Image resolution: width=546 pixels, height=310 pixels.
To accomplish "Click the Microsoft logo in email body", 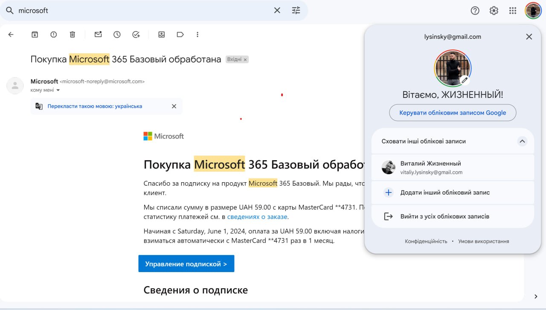I will pyautogui.click(x=164, y=136).
